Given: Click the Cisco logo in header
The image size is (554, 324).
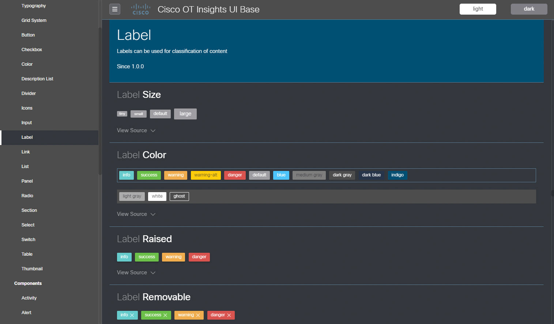Looking at the screenshot, I should tap(141, 9).
